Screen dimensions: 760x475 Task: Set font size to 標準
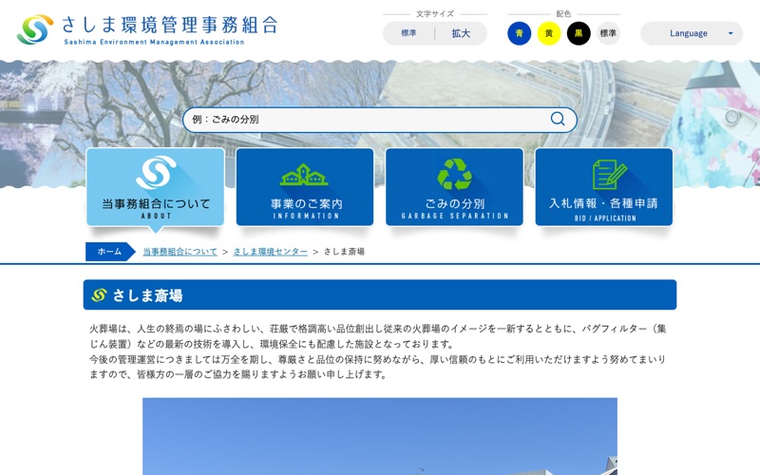(x=408, y=33)
